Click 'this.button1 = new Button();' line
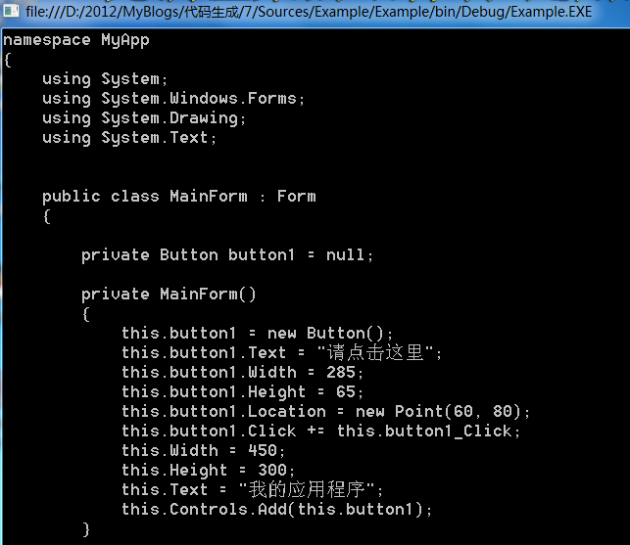Screen dimensions: 630x545 click(x=257, y=334)
